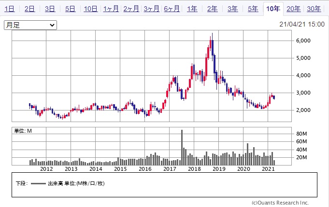Click the 4,000 price axis label
This screenshot has height=207, width=329.
pos(303,75)
